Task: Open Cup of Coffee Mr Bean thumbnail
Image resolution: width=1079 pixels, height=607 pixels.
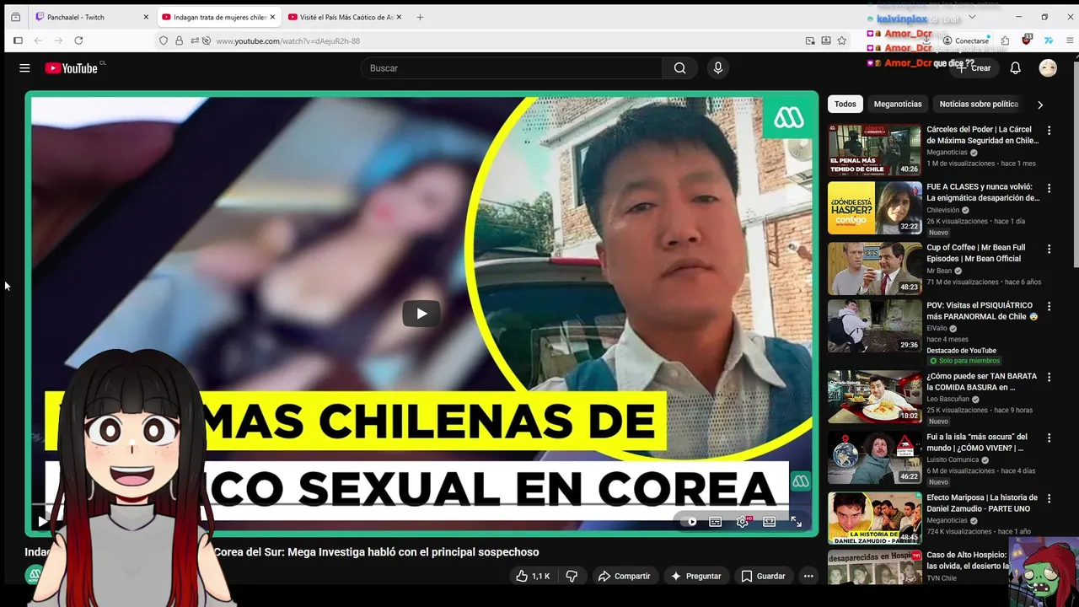Action: 874,269
